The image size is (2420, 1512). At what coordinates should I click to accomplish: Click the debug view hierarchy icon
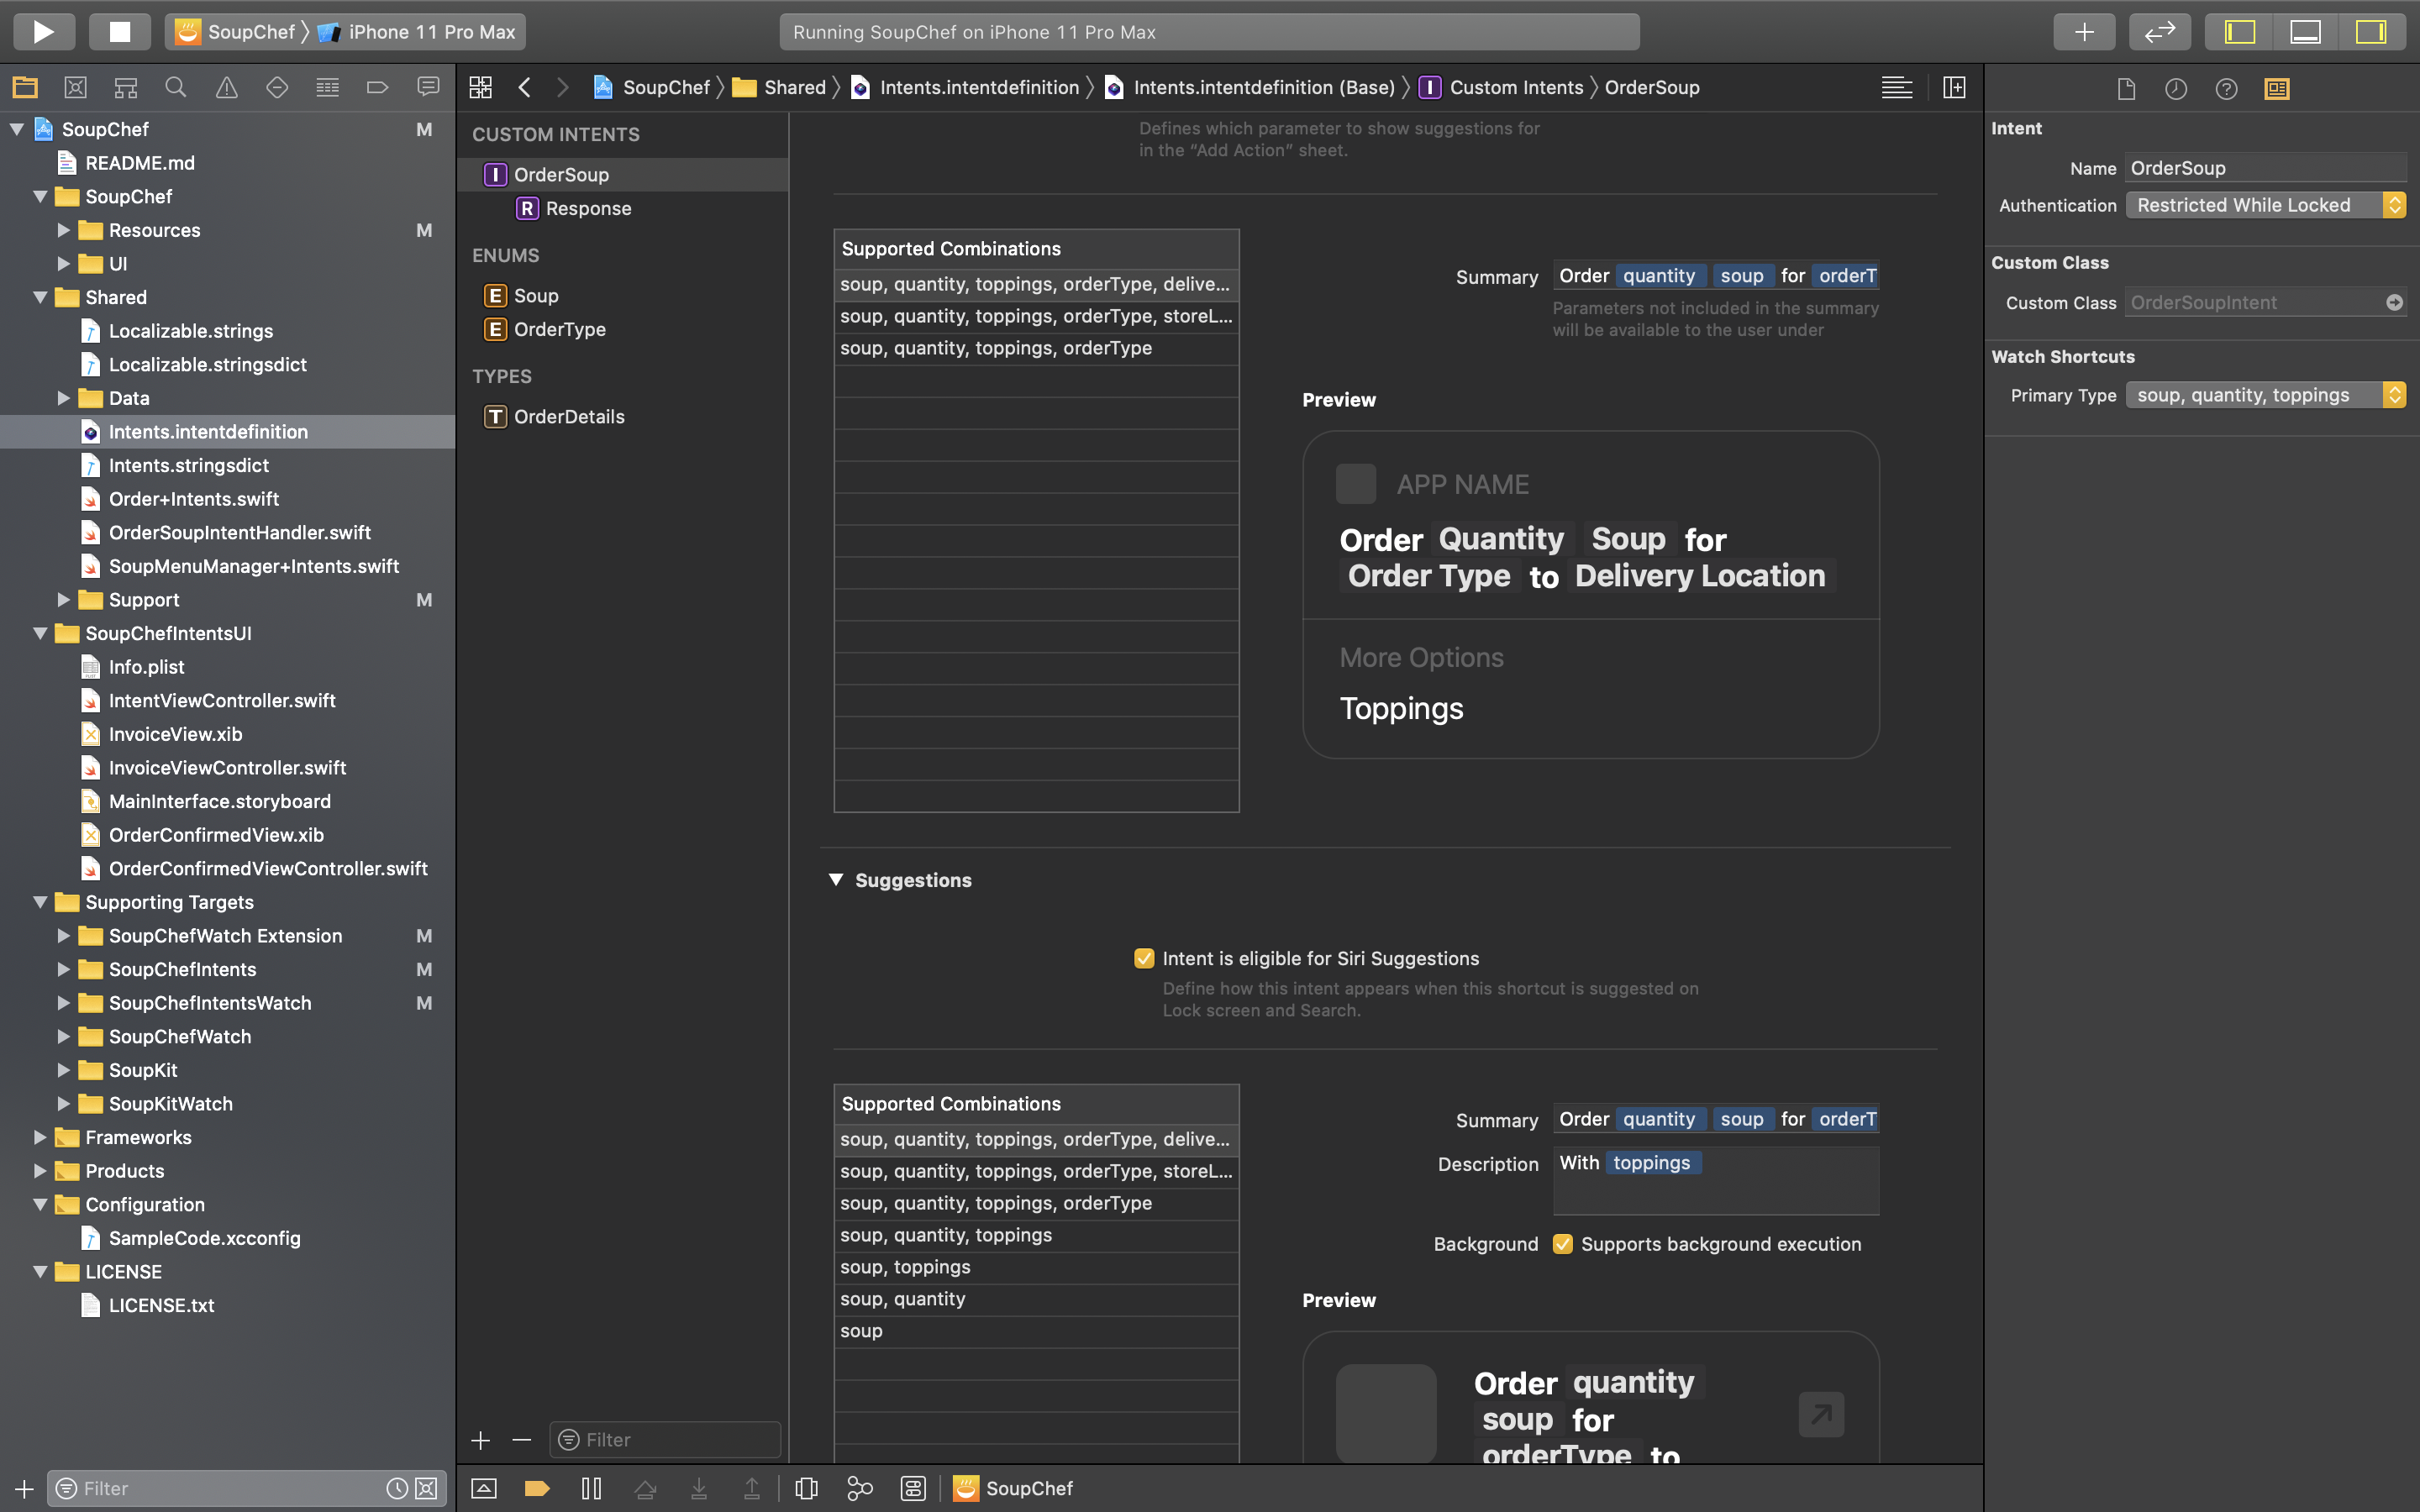(806, 1488)
